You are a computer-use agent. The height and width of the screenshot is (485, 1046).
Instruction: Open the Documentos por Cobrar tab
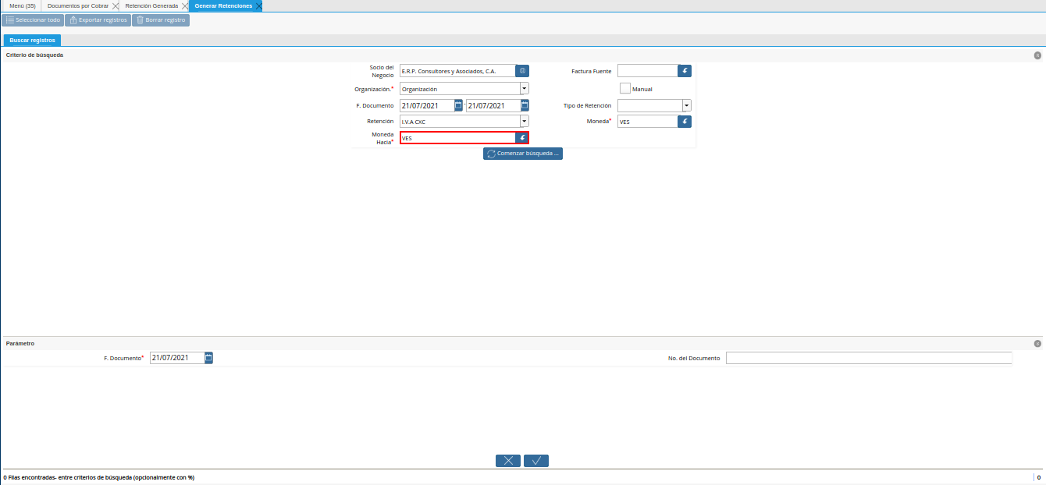tap(78, 5)
